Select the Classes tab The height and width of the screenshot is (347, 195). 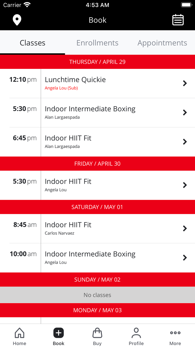pyautogui.click(x=32, y=43)
